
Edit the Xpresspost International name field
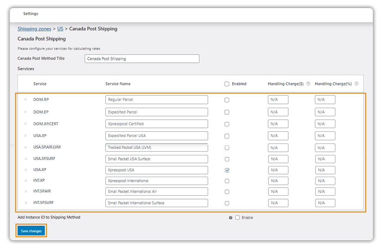pyautogui.click(x=157, y=181)
